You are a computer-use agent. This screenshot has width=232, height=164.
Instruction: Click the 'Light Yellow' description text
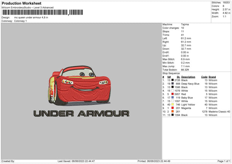click(188, 104)
